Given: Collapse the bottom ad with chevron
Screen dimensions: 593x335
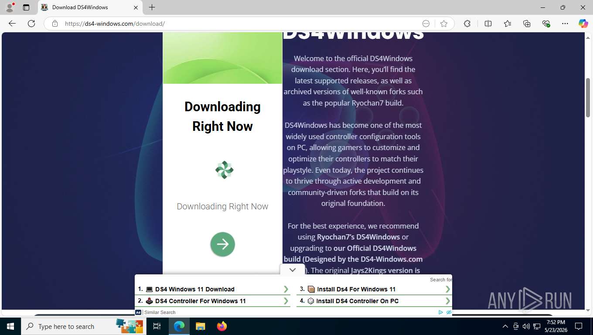Looking at the screenshot, I should point(293,270).
